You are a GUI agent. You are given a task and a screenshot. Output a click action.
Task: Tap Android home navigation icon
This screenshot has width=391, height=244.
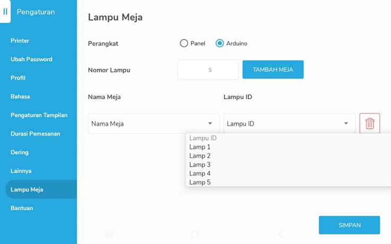(195, 234)
